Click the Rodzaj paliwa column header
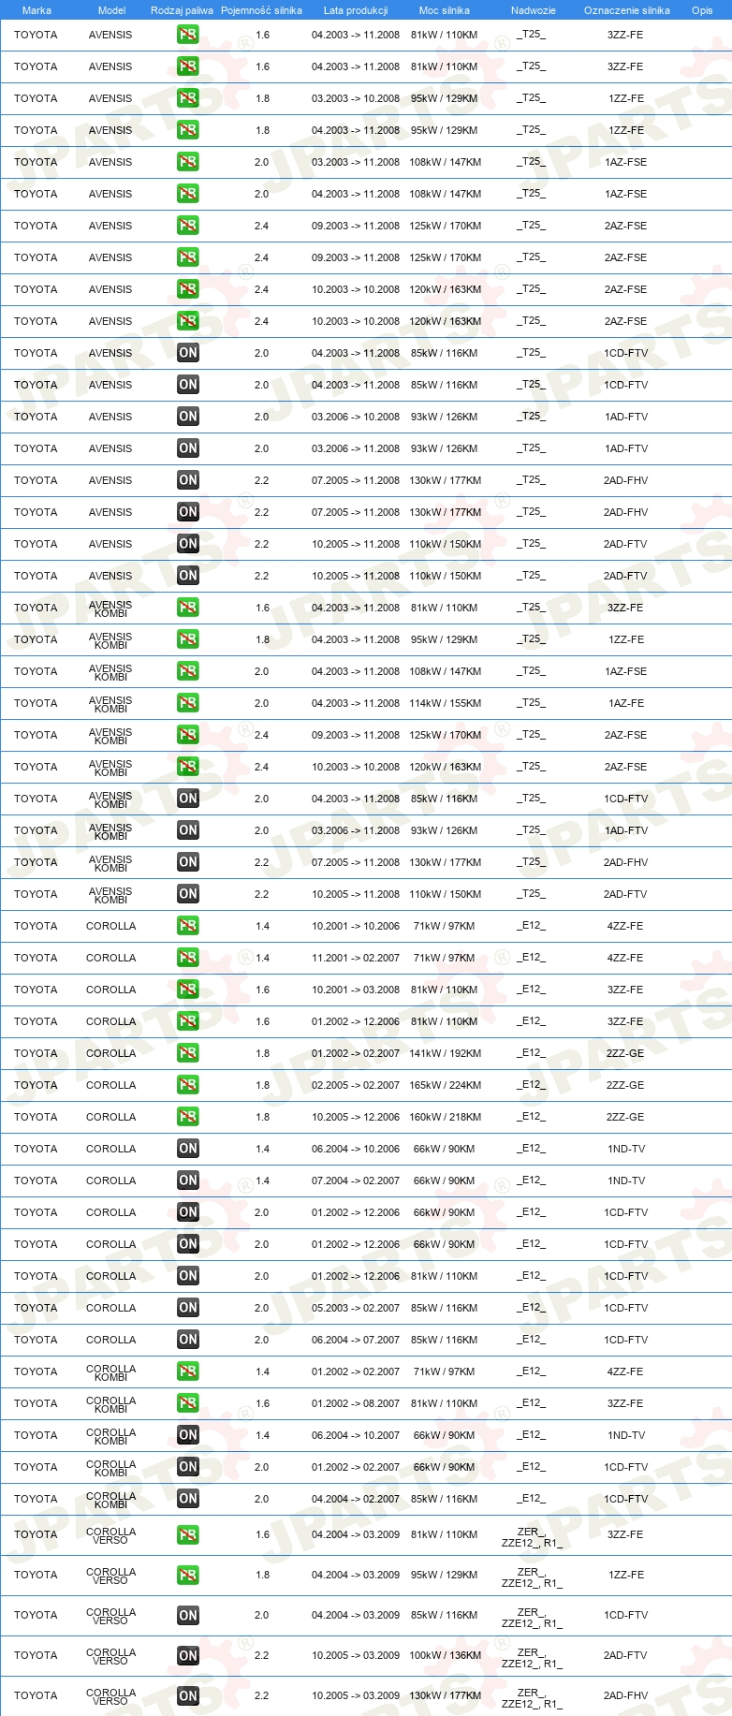The width and height of the screenshot is (732, 1716). coord(182,10)
